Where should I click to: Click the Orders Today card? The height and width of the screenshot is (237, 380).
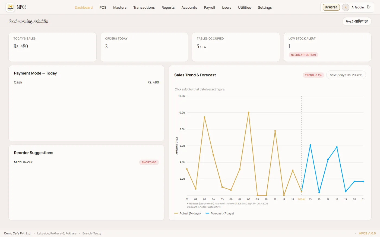coord(144,47)
